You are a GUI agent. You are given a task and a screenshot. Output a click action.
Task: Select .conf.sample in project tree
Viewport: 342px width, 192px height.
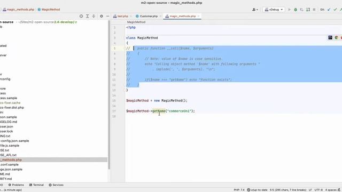9,165
